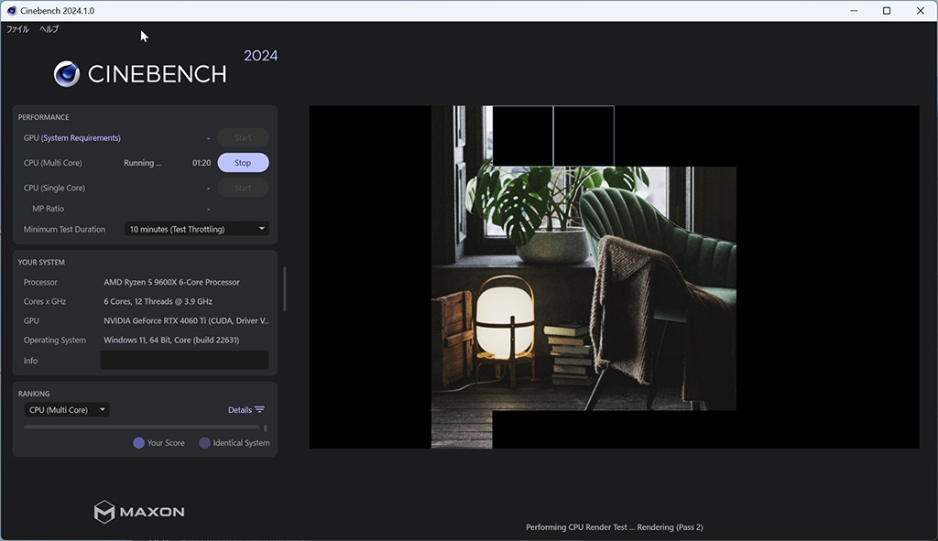Click the Cinebench sphere logo icon
Screen dimensions: 938x541
[x=66, y=74]
